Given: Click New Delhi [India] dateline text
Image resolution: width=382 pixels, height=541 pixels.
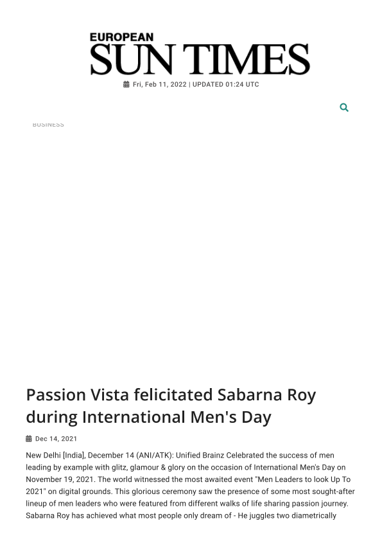Looking at the screenshot, I should (55, 456).
